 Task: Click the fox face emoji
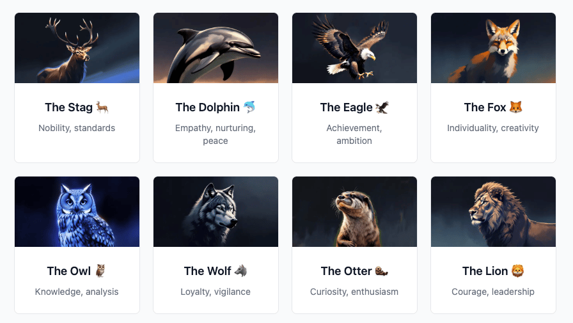(516, 107)
